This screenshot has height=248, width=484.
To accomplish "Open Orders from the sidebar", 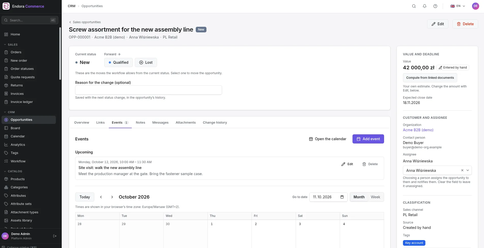I will [29, 52].
